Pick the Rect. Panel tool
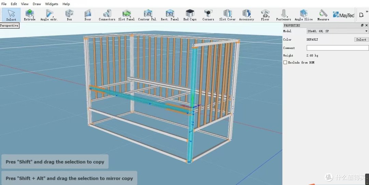The width and height of the screenshot is (369, 185). (x=170, y=15)
